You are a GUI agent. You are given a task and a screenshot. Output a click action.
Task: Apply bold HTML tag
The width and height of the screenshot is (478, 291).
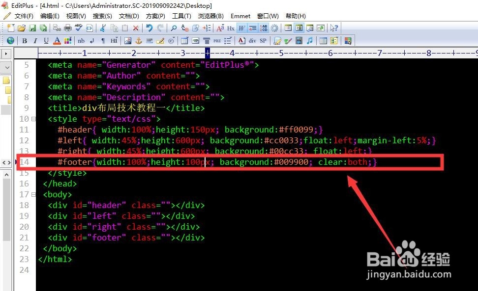coord(25,40)
